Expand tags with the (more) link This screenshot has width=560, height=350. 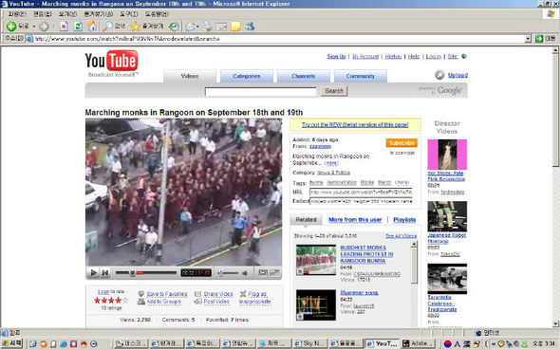(x=401, y=182)
